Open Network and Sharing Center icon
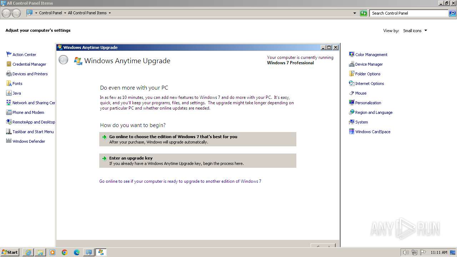The image size is (457, 257). pos(9,102)
